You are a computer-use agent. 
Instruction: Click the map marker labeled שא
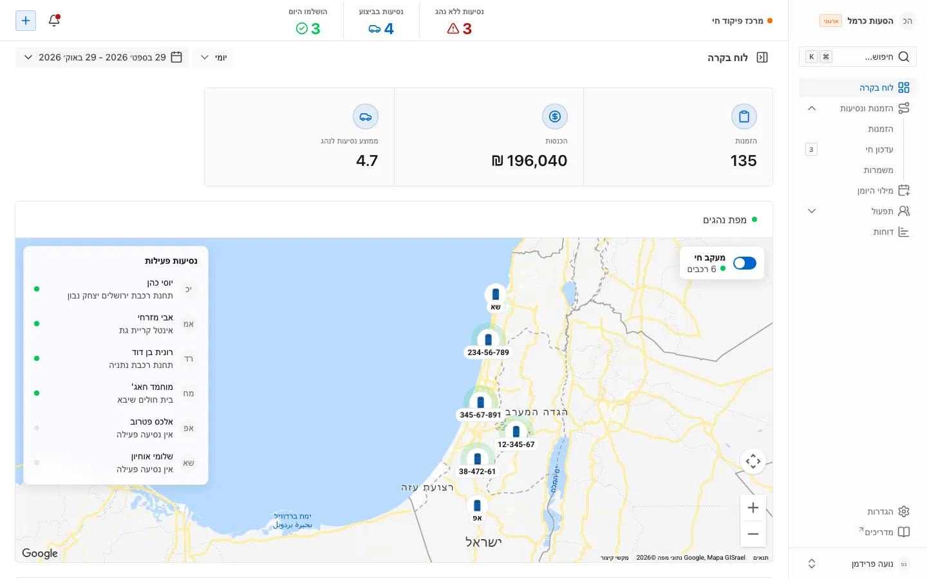click(495, 298)
